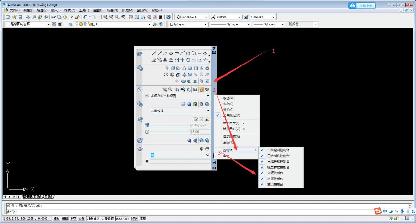The height and width of the screenshot is (223, 416).
Task: Expand the 二维线框 visual style dropdown
Action: point(208,111)
